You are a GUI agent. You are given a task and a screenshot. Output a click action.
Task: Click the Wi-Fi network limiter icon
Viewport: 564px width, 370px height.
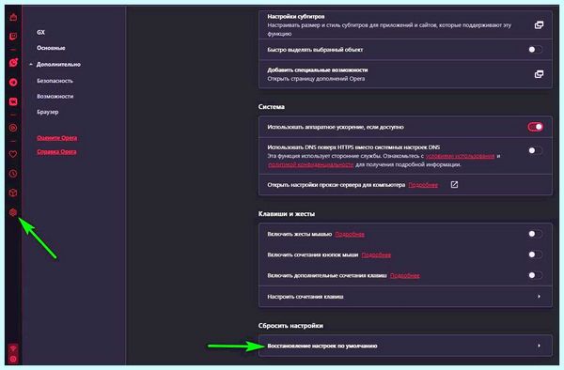pos(13,348)
